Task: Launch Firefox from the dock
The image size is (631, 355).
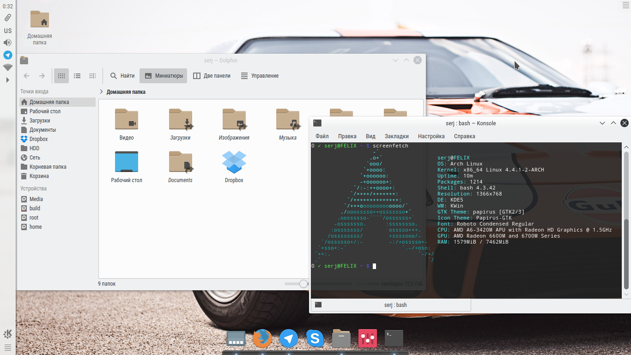Action: click(262, 339)
